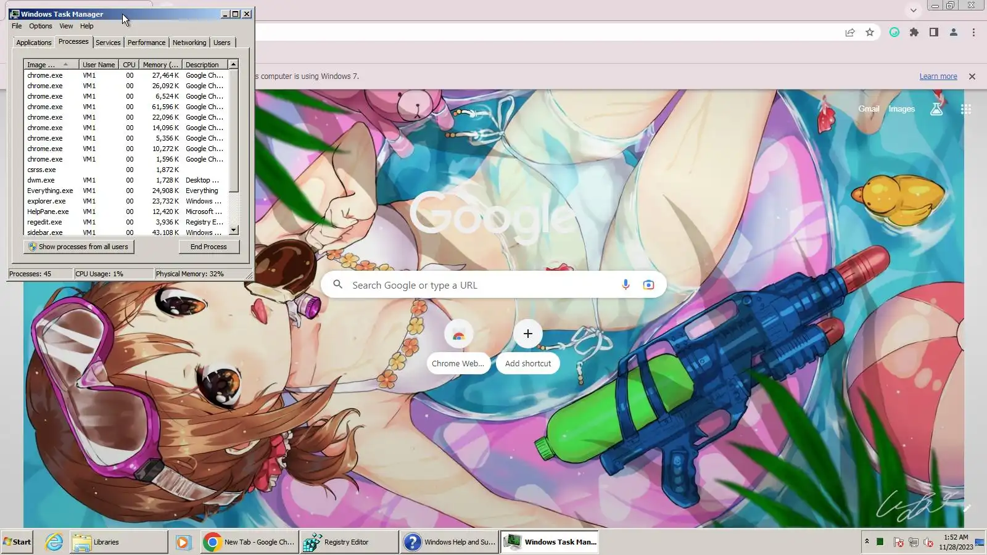Sort processes by CPU column
This screenshot has height=555, width=987.
coord(129,65)
